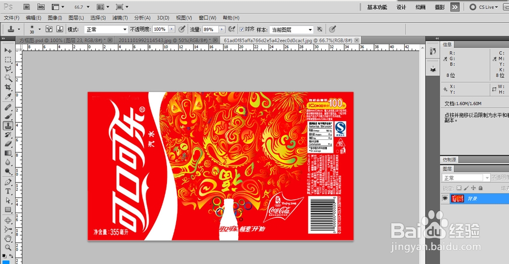Switch to 设计 workspace
This screenshot has height=264, width=509.
click(x=401, y=7)
